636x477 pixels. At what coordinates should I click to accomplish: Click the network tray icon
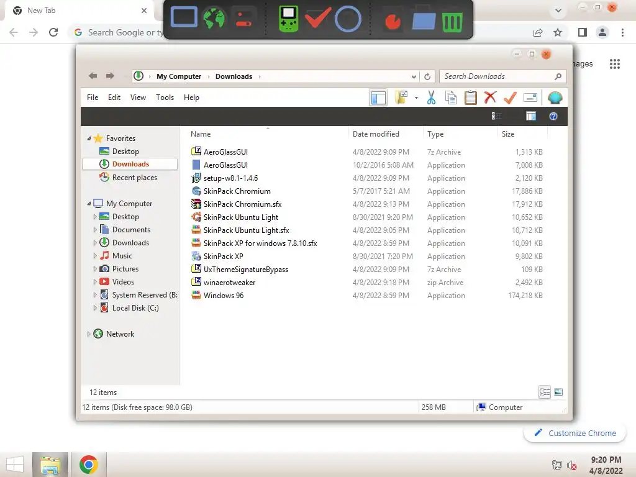pyautogui.click(x=557, y=465)
